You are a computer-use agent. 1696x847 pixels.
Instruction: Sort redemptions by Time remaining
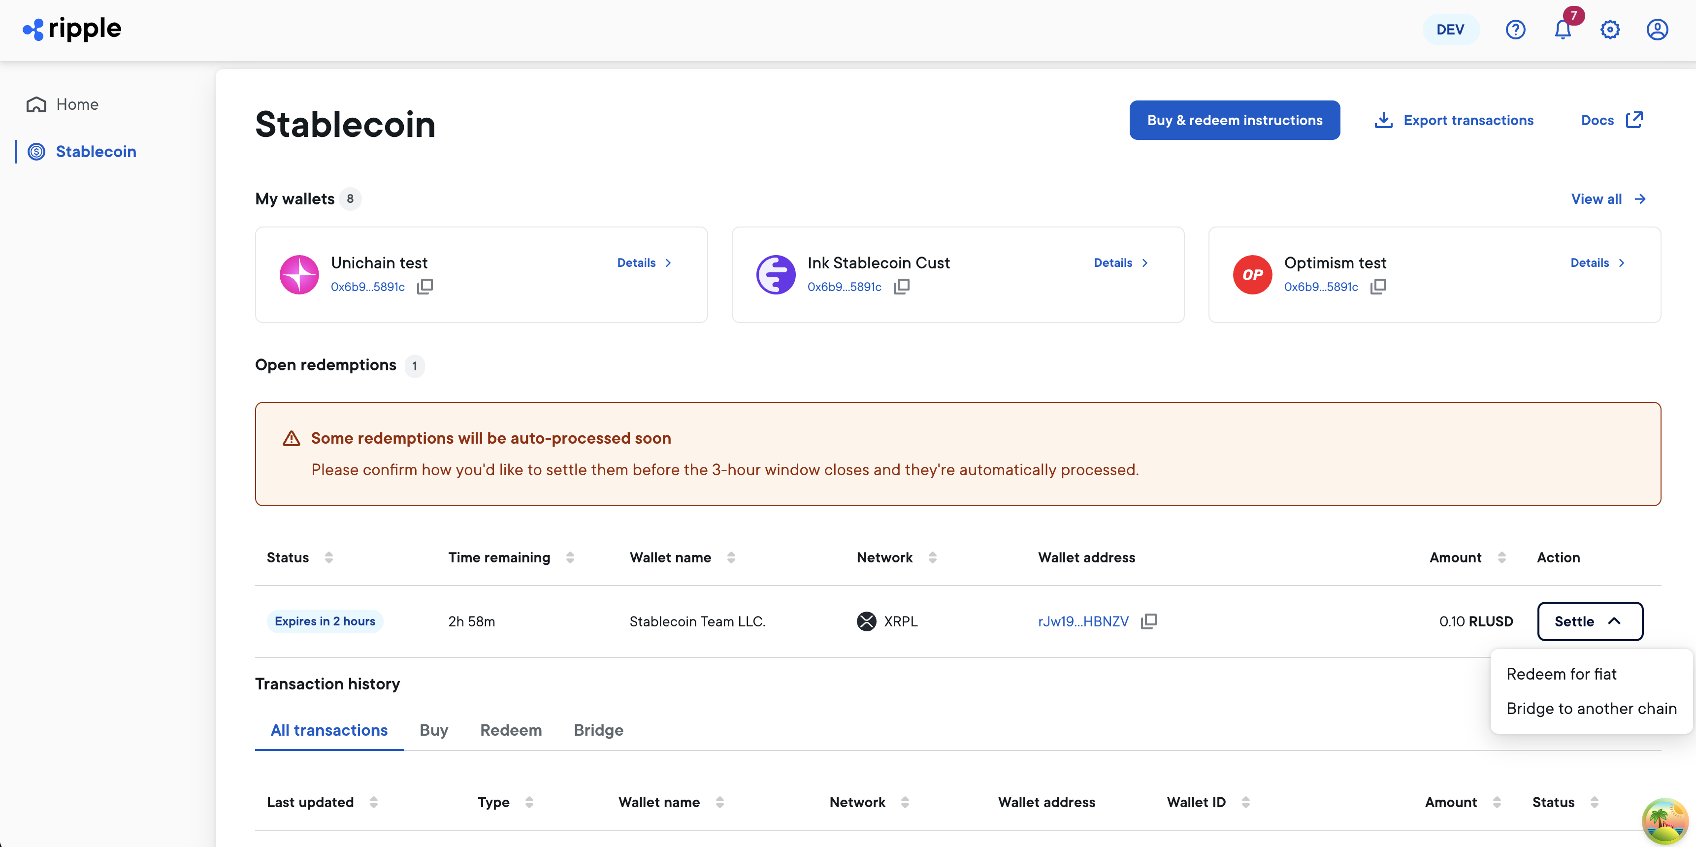tap(570, 557)
